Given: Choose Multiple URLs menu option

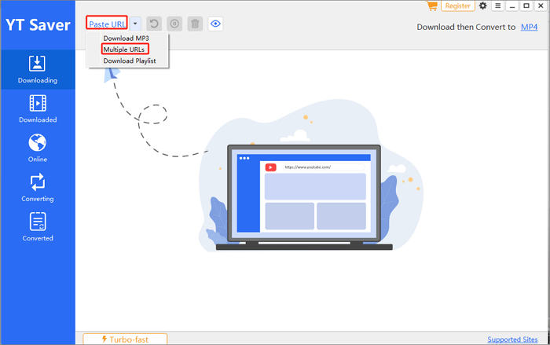Looking at the screenshot, I should tap(125, 50).
